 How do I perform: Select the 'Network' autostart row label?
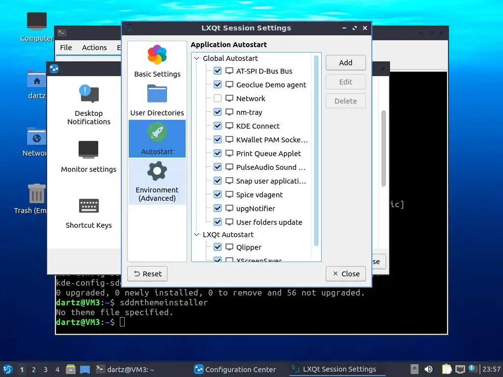point(251,98)
